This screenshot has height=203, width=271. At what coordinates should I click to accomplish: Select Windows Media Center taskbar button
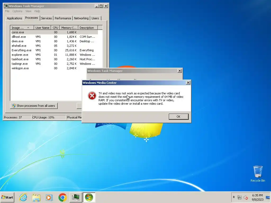(89, 197)
